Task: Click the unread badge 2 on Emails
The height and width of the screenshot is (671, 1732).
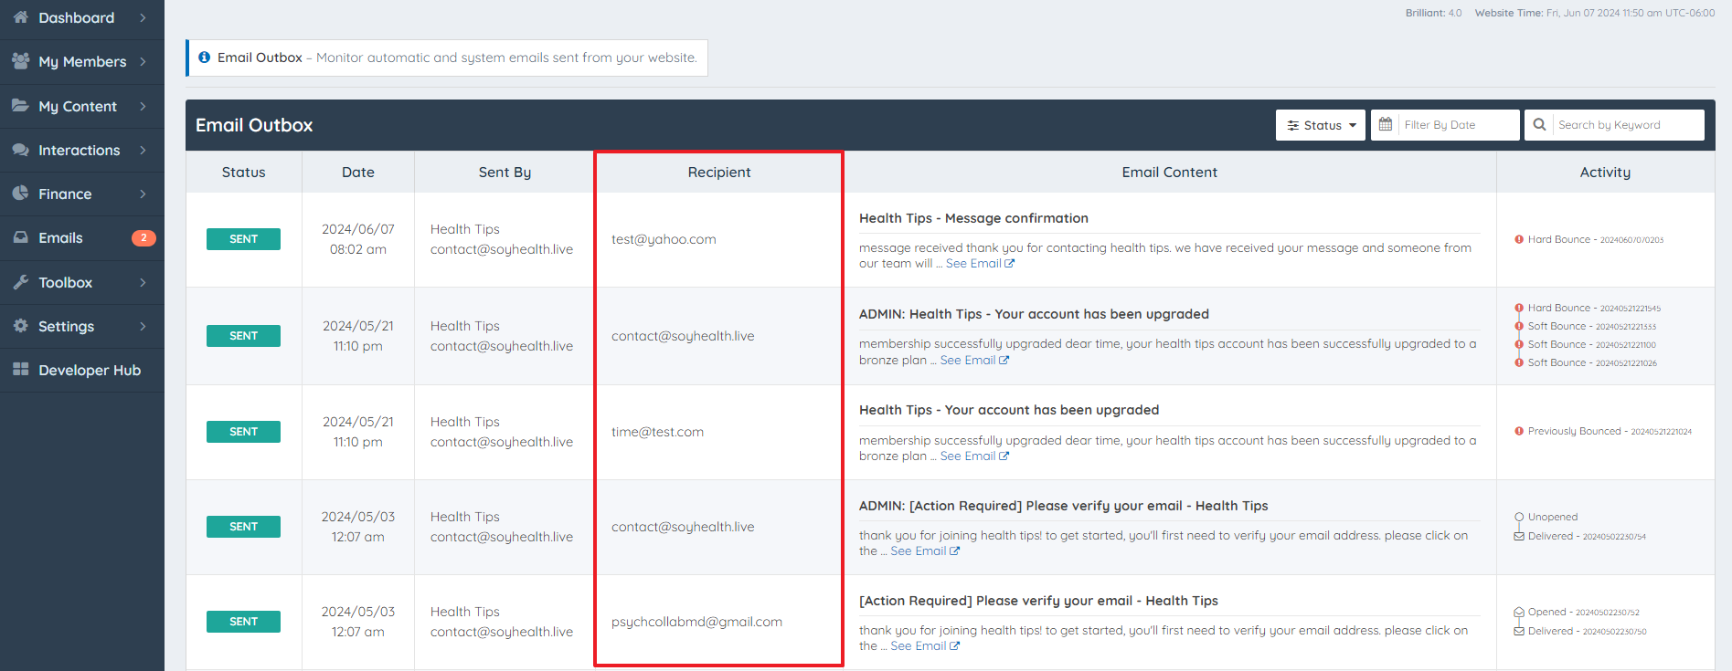Action: pyautogui.click(x=143, y=237)
